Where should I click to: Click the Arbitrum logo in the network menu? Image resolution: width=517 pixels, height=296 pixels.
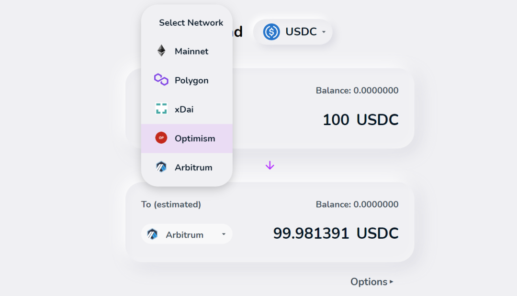pos(161,167)
